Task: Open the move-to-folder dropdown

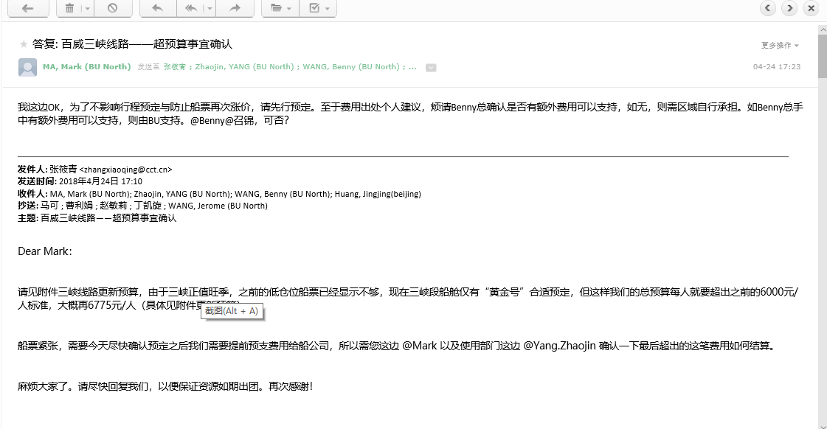Action: click(280, 8)
